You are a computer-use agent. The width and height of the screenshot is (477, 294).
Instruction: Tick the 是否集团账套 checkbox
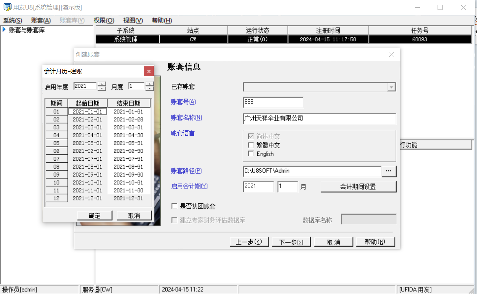tap(174, 206)
